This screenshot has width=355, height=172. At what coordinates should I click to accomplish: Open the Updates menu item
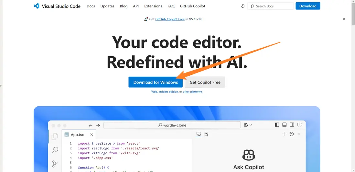[107, 6]
